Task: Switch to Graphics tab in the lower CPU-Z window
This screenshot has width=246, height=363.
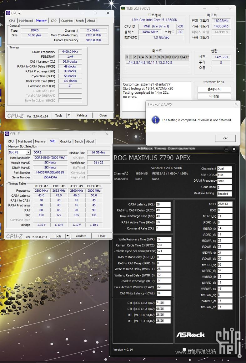Action: tap(66, 142)
